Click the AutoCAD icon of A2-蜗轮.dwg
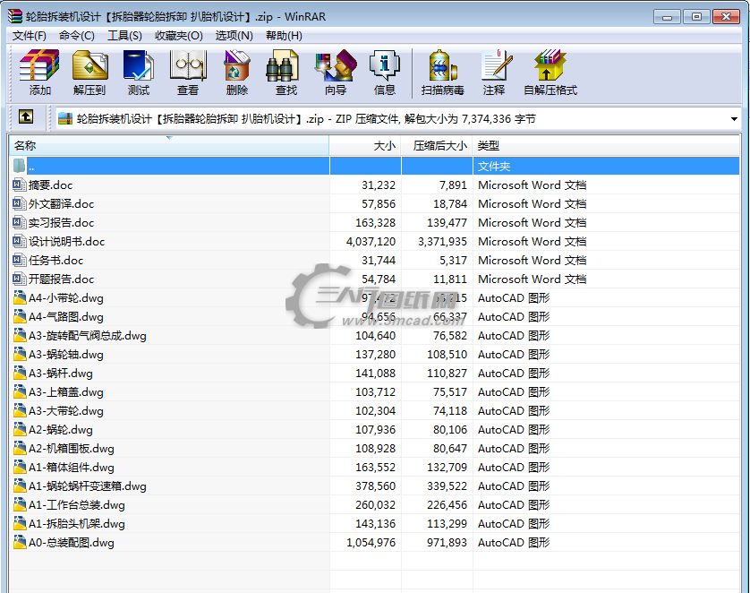Viewport: 750px width, 593px height. pyautogui.click(x=20, y=429)
